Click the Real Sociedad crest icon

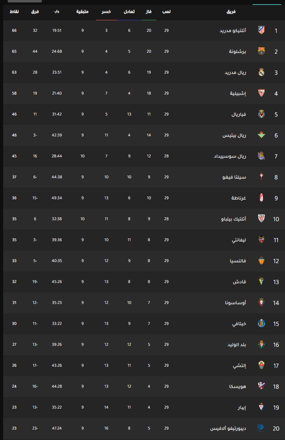[261, 156]
